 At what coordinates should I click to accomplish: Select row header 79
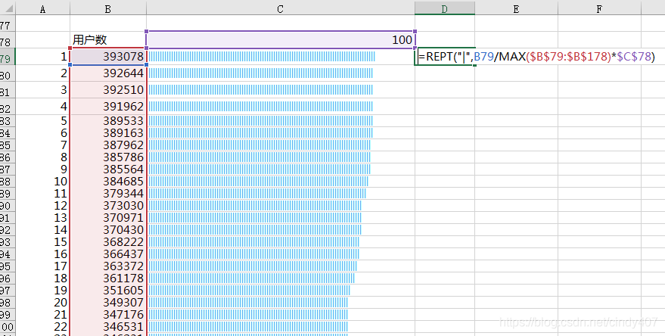tap(8, 58)
